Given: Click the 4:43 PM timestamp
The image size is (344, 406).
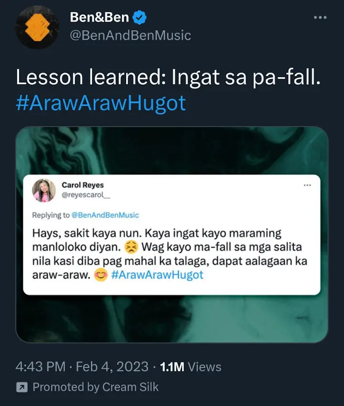Looking at the screenshot, I should (41, 367).
